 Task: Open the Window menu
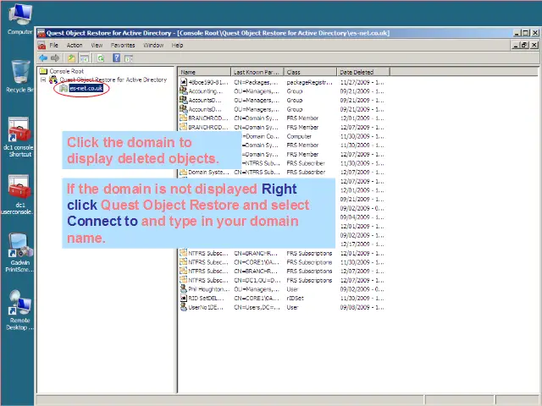[153, 45]
